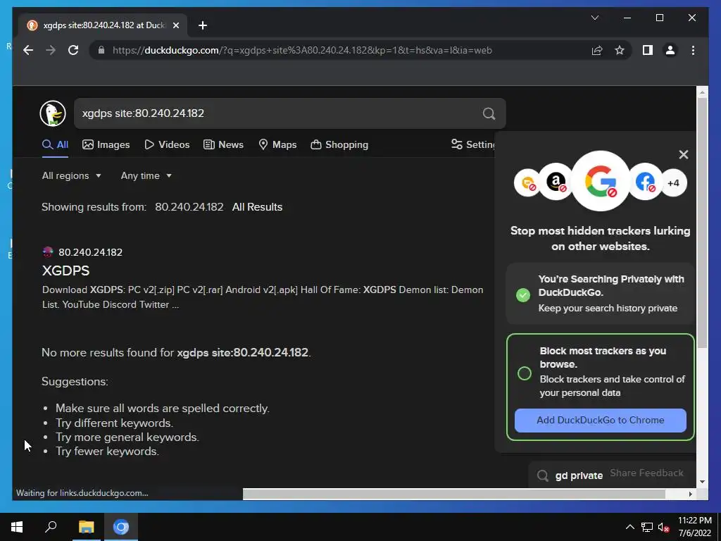
Task: Open Windows taskbar search
Action: point(51,527)
